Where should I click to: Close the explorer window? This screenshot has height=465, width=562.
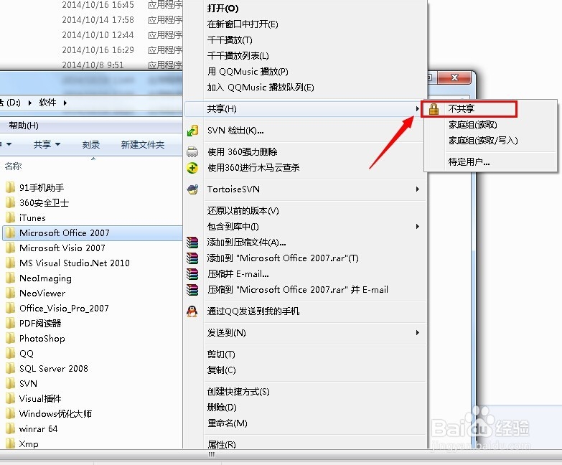coord(454,77)
